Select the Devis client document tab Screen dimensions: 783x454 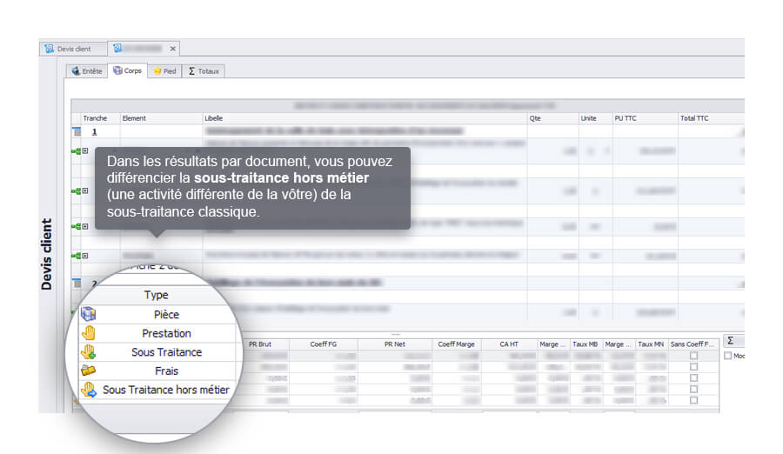73,49
